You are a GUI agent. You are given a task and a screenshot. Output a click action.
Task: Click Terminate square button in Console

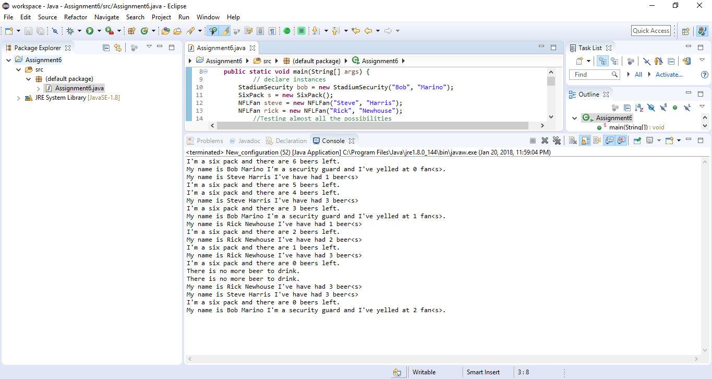click(x=533, y=140)
